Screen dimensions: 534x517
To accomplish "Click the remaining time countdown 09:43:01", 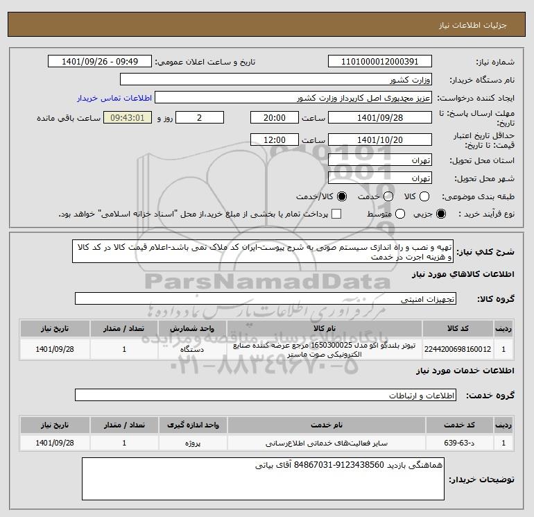I will coord(128,117).
